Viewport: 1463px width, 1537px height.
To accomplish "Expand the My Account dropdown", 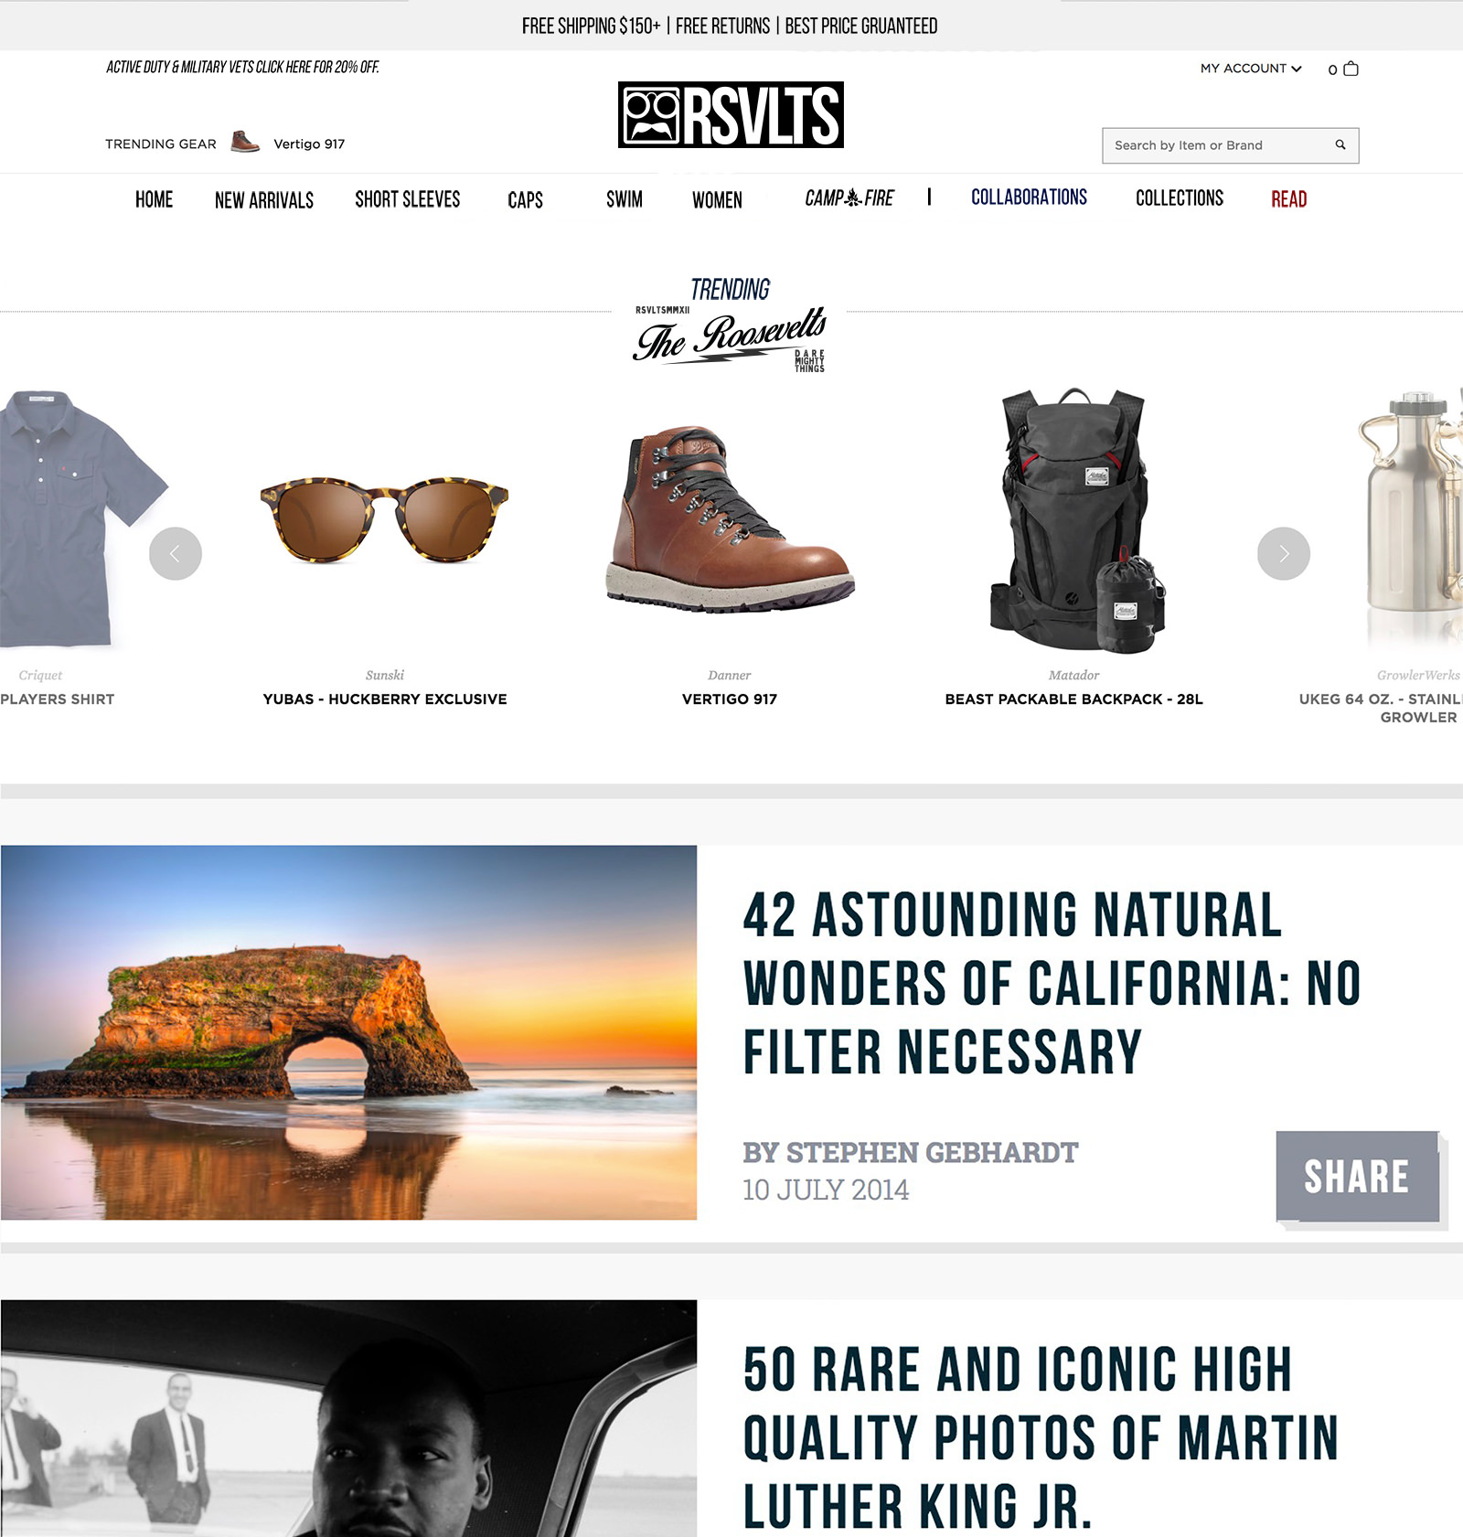I will coord(1251,69).
